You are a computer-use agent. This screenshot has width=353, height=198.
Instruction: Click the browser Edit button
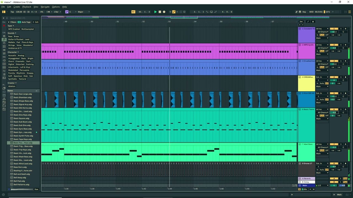point(36,22)
